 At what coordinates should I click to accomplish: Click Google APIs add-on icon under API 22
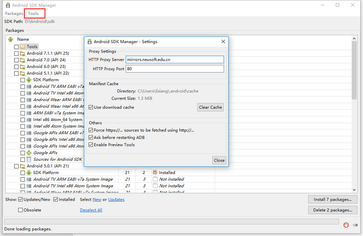(x=29, y=153)
